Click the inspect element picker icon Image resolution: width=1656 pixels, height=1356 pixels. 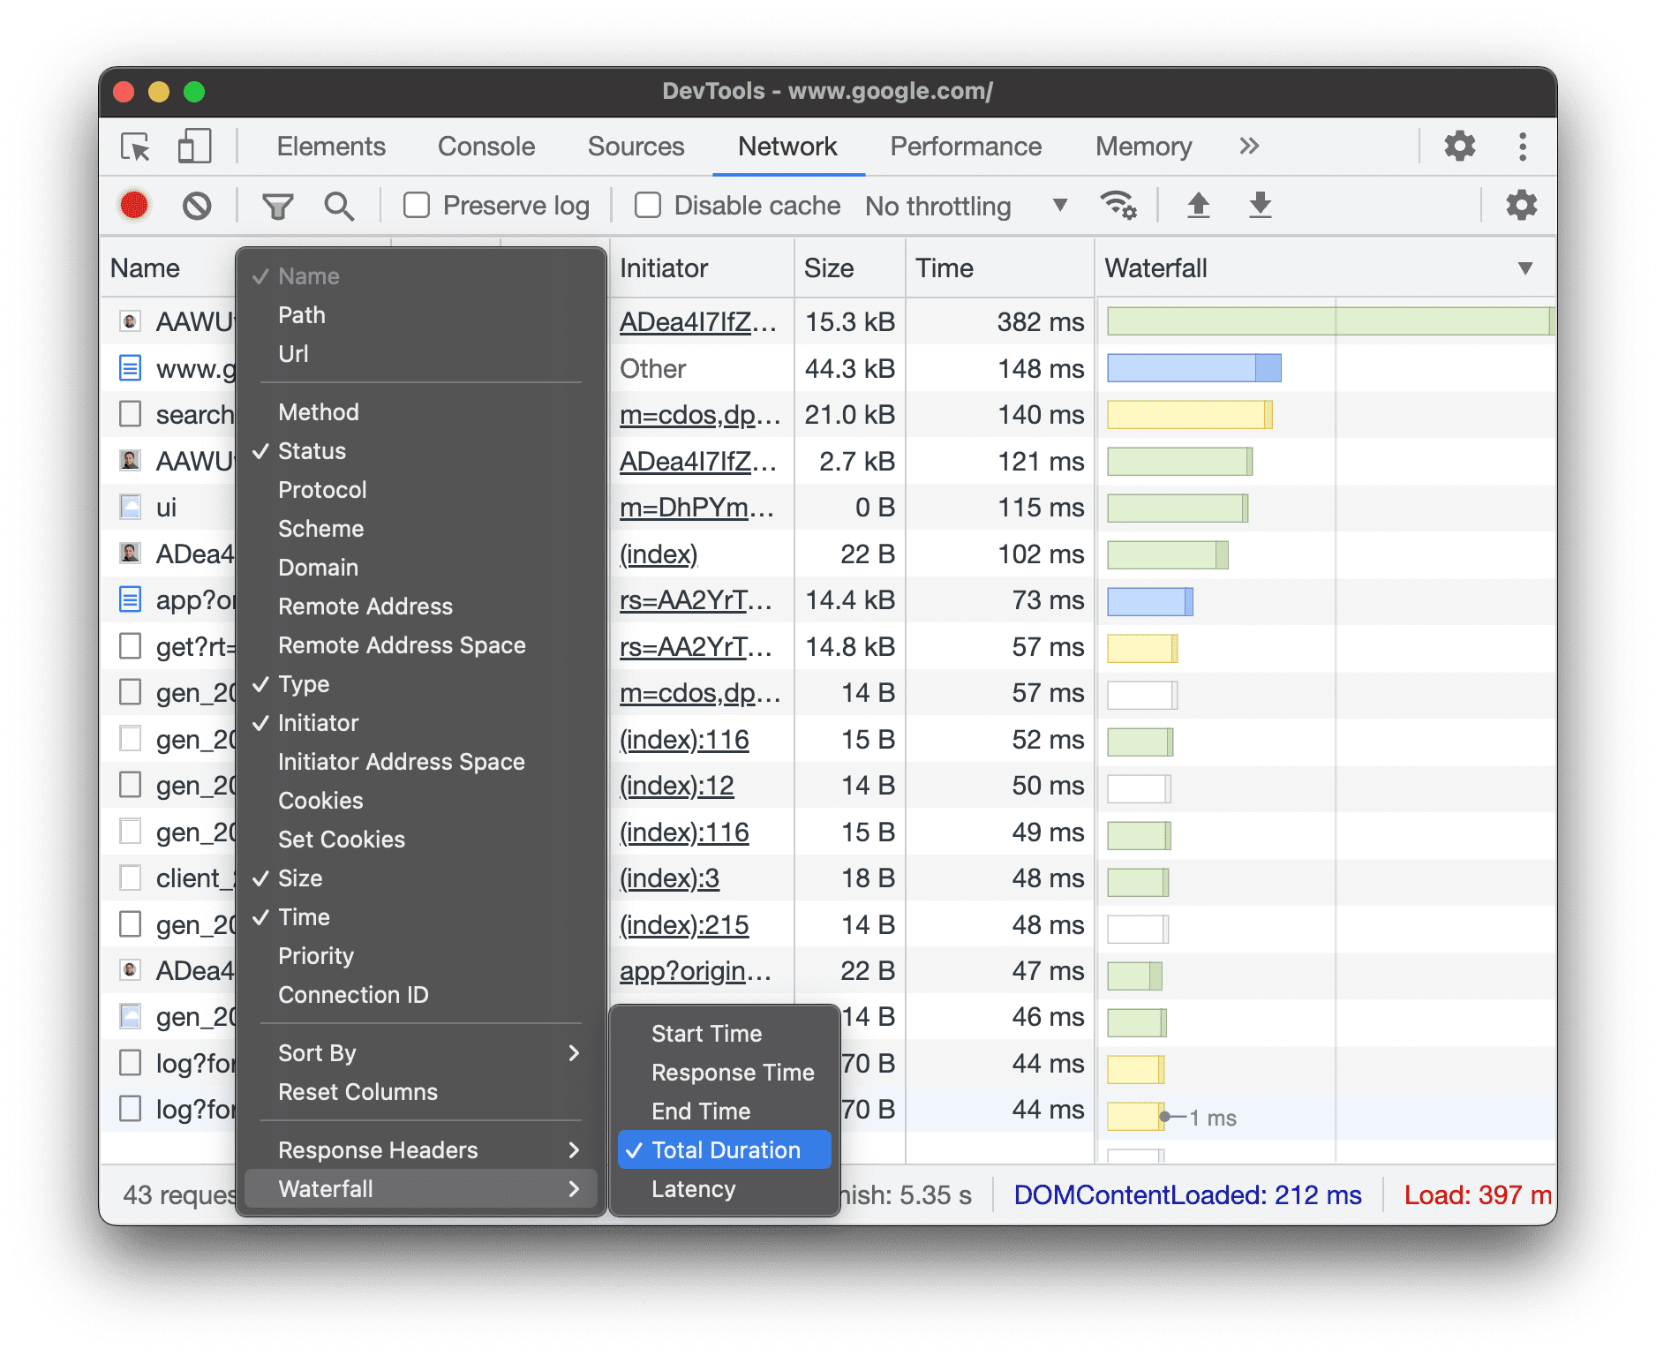136,147
